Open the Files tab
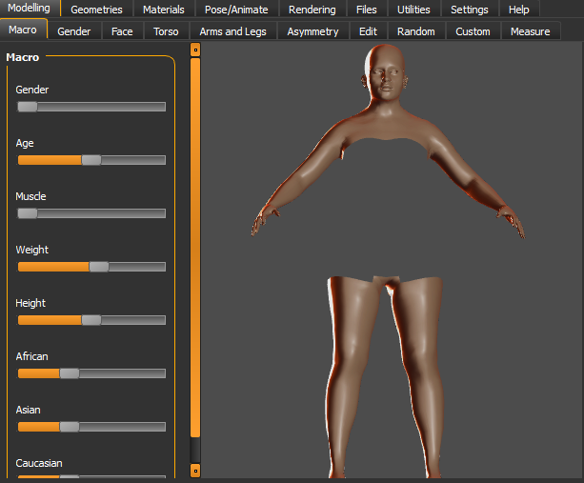 coord(366,10)
